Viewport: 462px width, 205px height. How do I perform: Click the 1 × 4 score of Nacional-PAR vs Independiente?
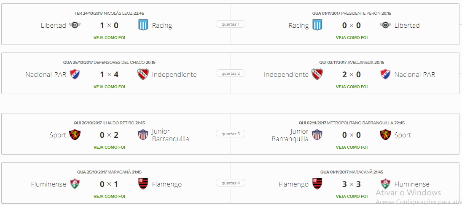pyautogui.click(x=109, y=75)
